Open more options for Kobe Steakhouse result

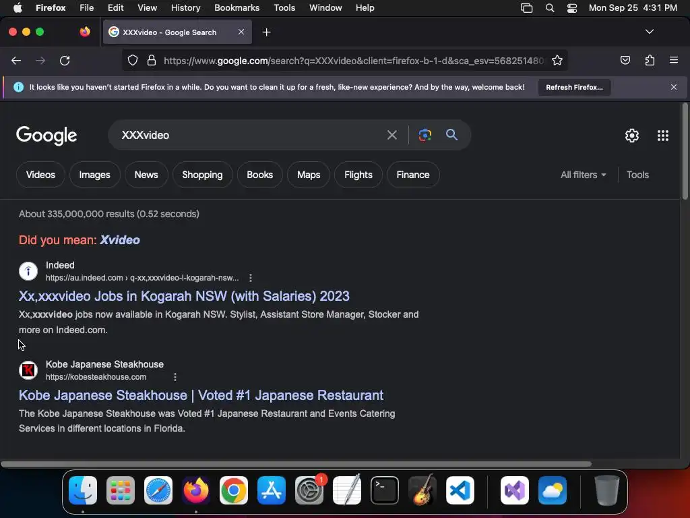coord(175,377)
